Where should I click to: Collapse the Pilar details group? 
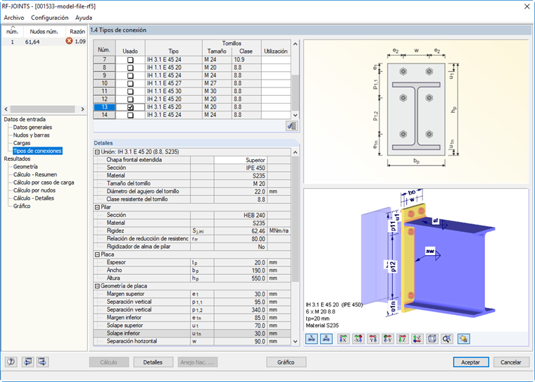(x=97, y=207)
